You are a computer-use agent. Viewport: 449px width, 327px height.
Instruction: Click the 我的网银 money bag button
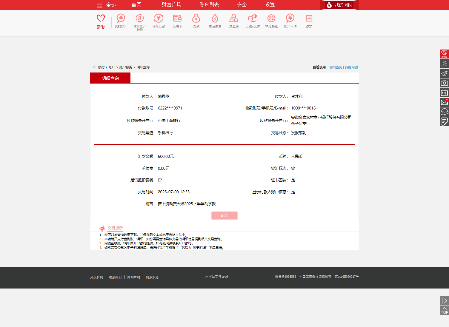[339, 5]
